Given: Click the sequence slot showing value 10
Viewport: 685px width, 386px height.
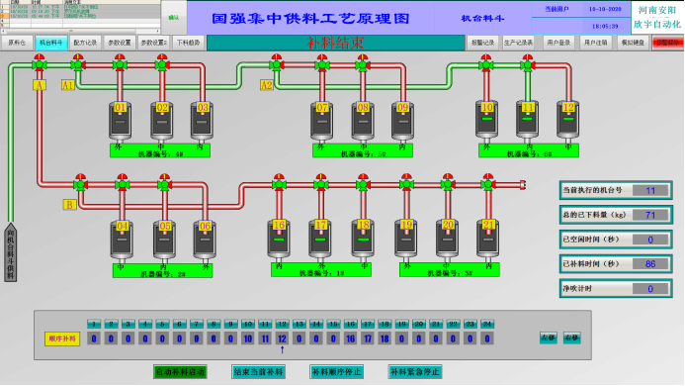Looking at the screenshot, I should pyautogui.click(x=248, y=338).
